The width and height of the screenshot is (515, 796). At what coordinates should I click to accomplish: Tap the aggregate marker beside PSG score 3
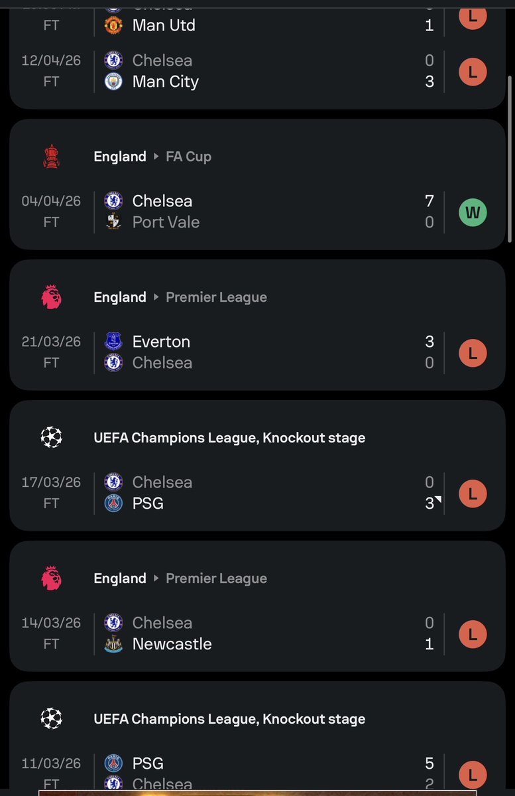[x=438, y=499]
